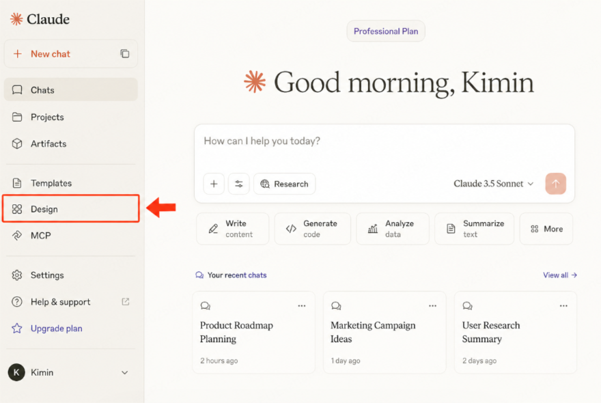Choose Analyze data suggestion
The image size is (601, 403).
(x=393, y=229)
